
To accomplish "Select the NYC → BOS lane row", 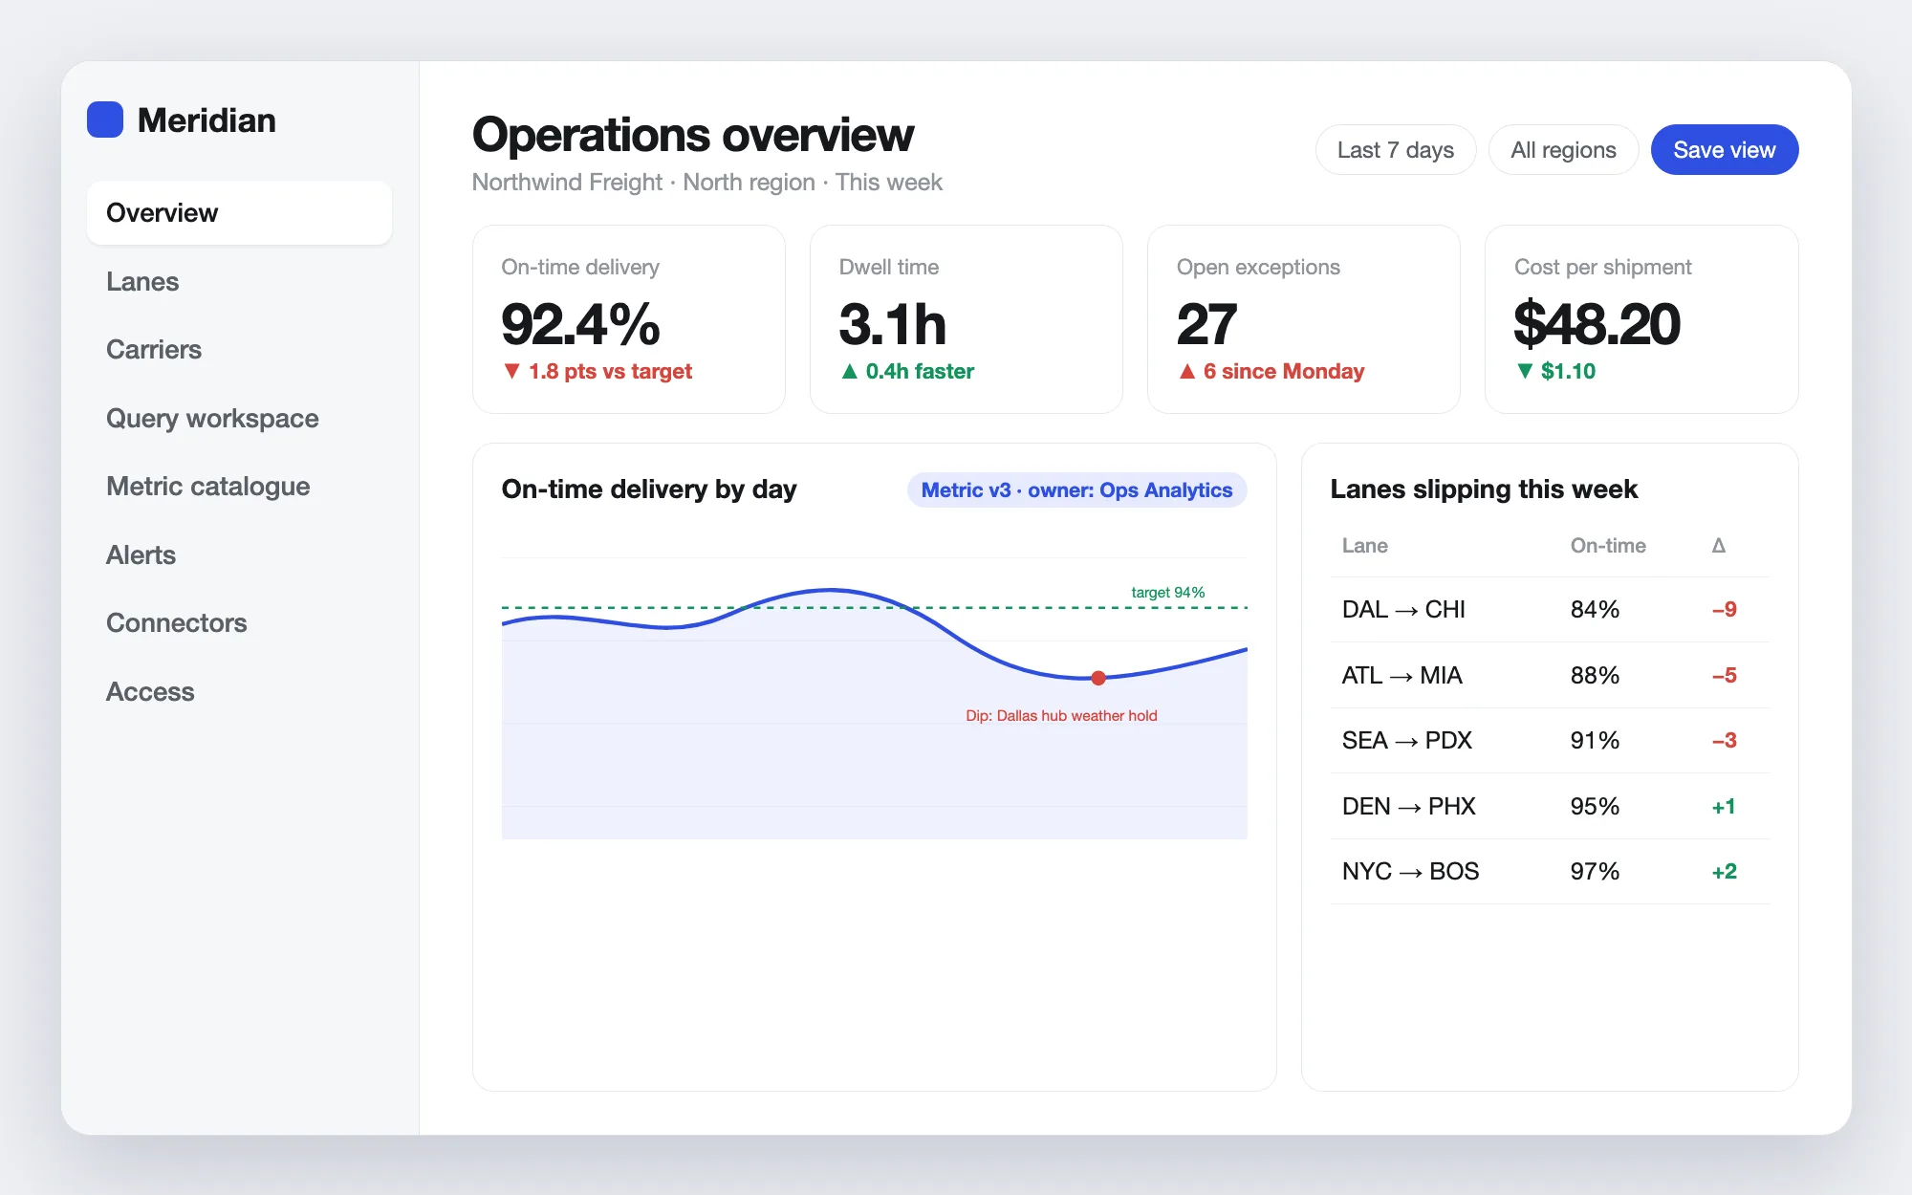I will (x=1550, y=871).
